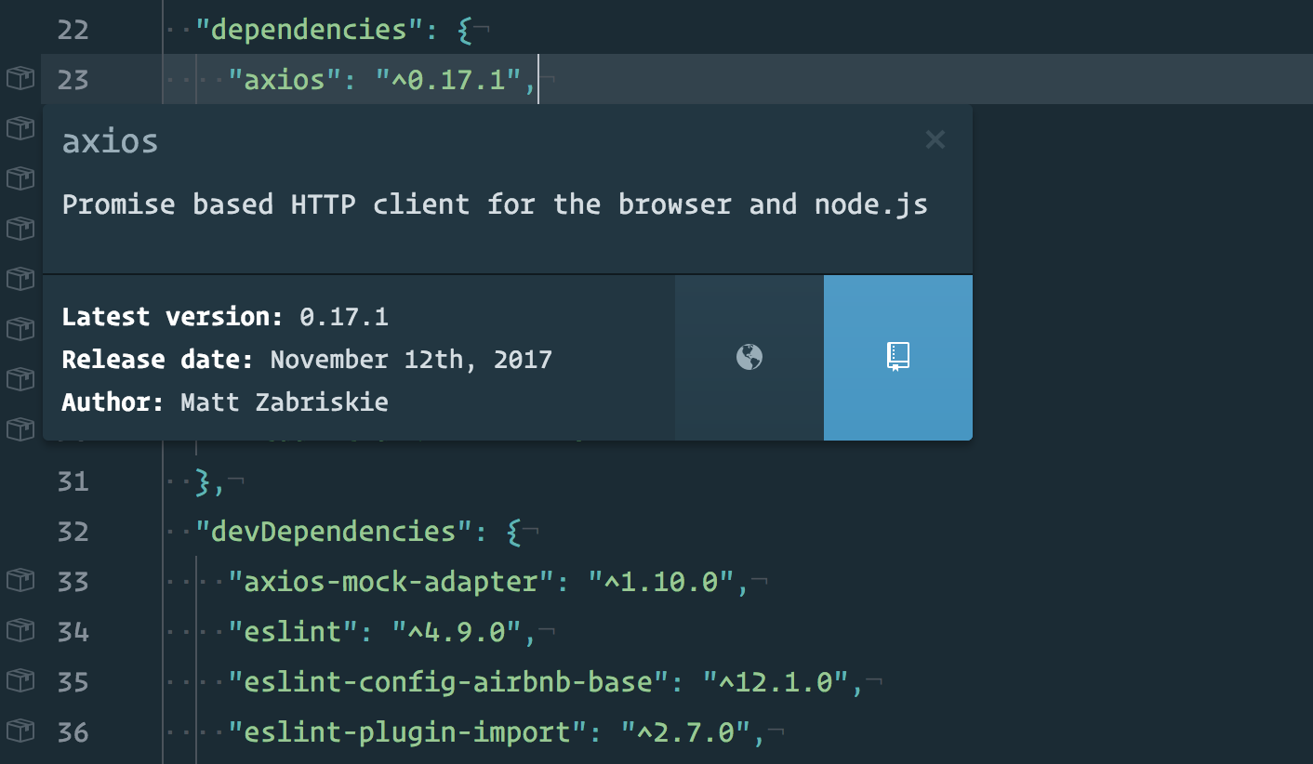
Task: Place cursor on "devDependencies" key
Action: pyautogui.click(x=335, y=532)
